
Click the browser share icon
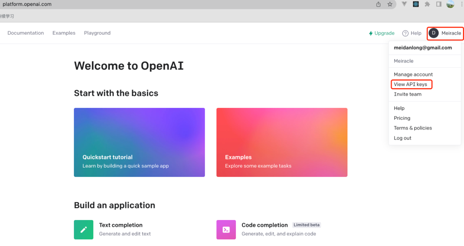378,4
